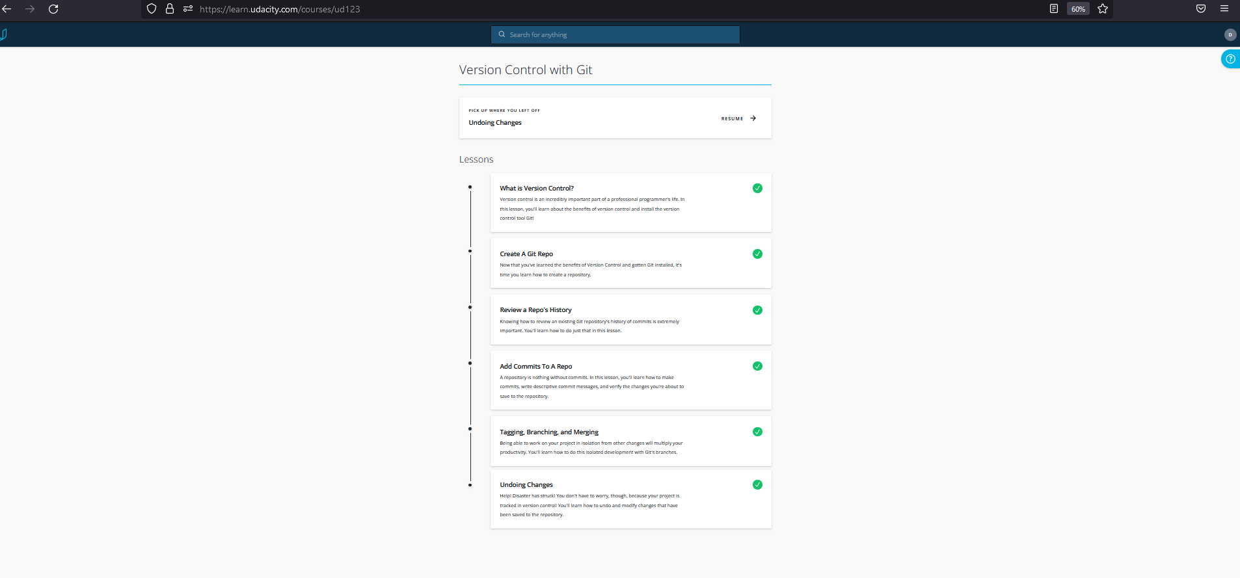Go back with the browser back arrow

7,9
